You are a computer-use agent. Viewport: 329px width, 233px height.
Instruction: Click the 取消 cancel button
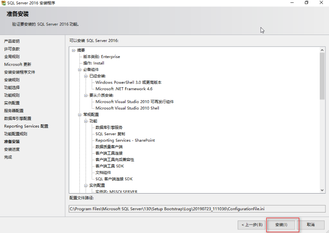tap(310, 225)
